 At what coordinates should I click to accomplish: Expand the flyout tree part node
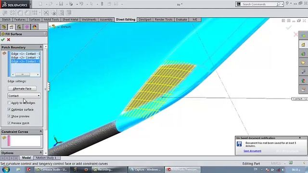pyautogui.click(x=50, y=26)
